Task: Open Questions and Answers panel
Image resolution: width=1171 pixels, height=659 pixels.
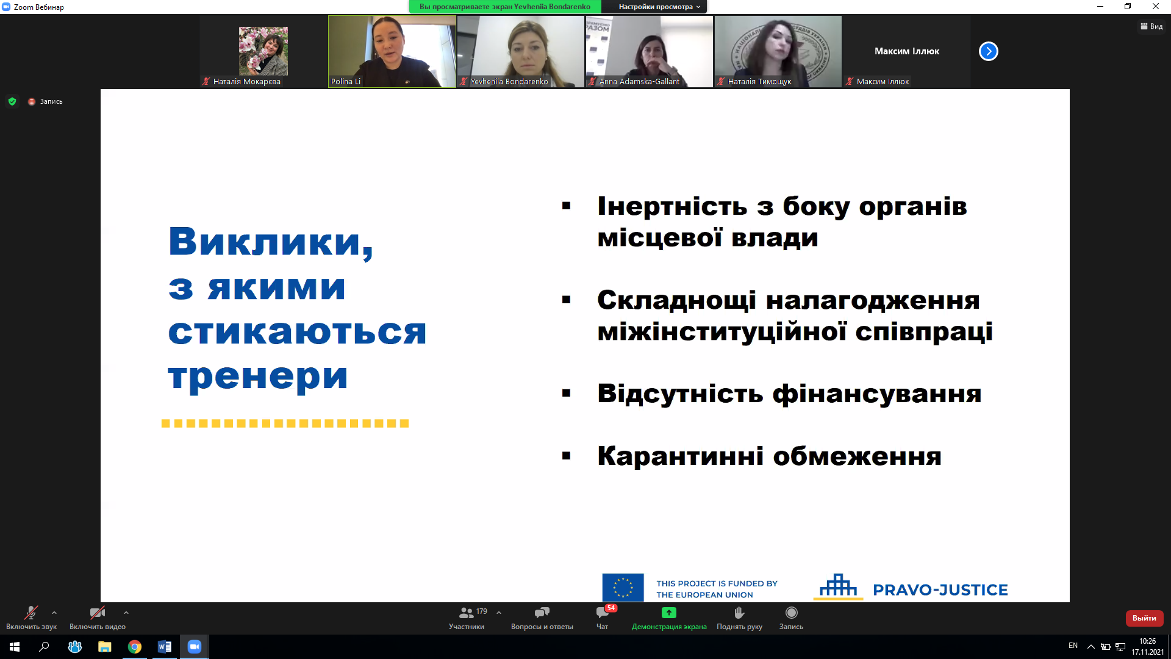Action: click(x=542, y=613)
